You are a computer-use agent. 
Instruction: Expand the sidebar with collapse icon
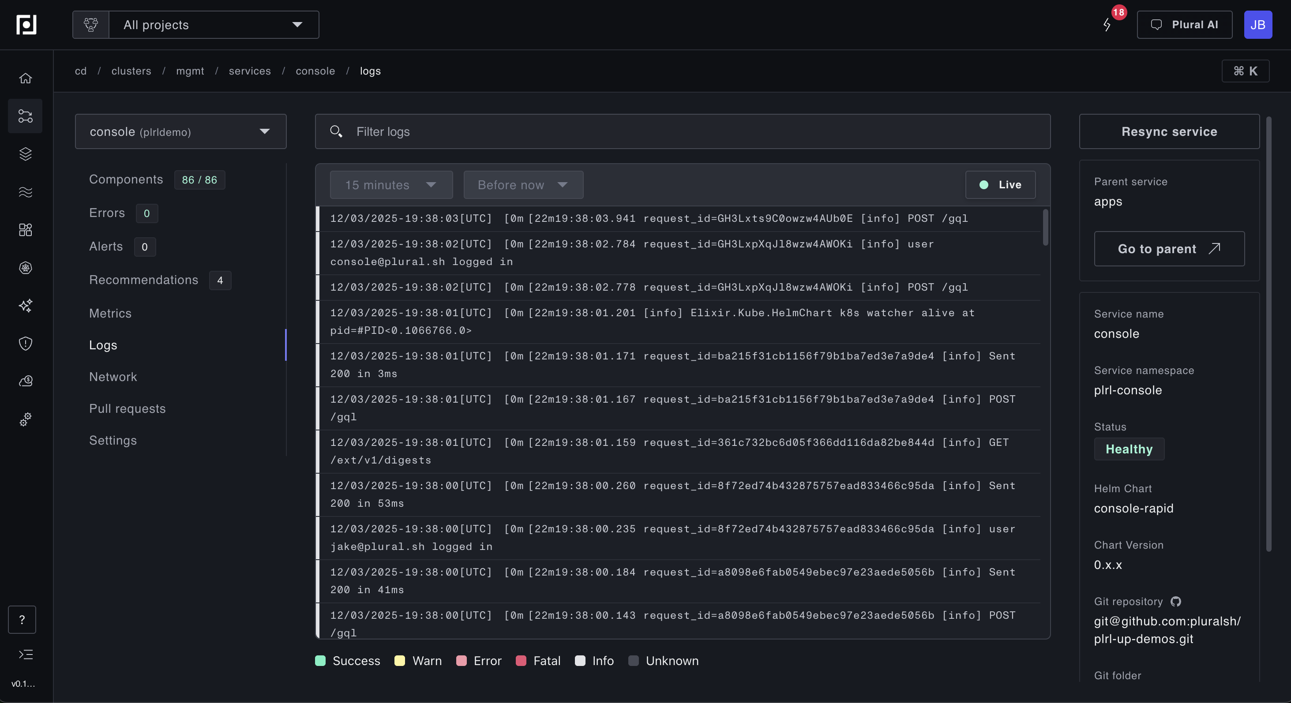tap(26, 654)
